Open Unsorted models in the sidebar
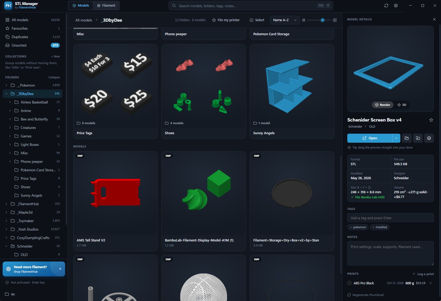The image size is (441, 301). click(32, 45)
